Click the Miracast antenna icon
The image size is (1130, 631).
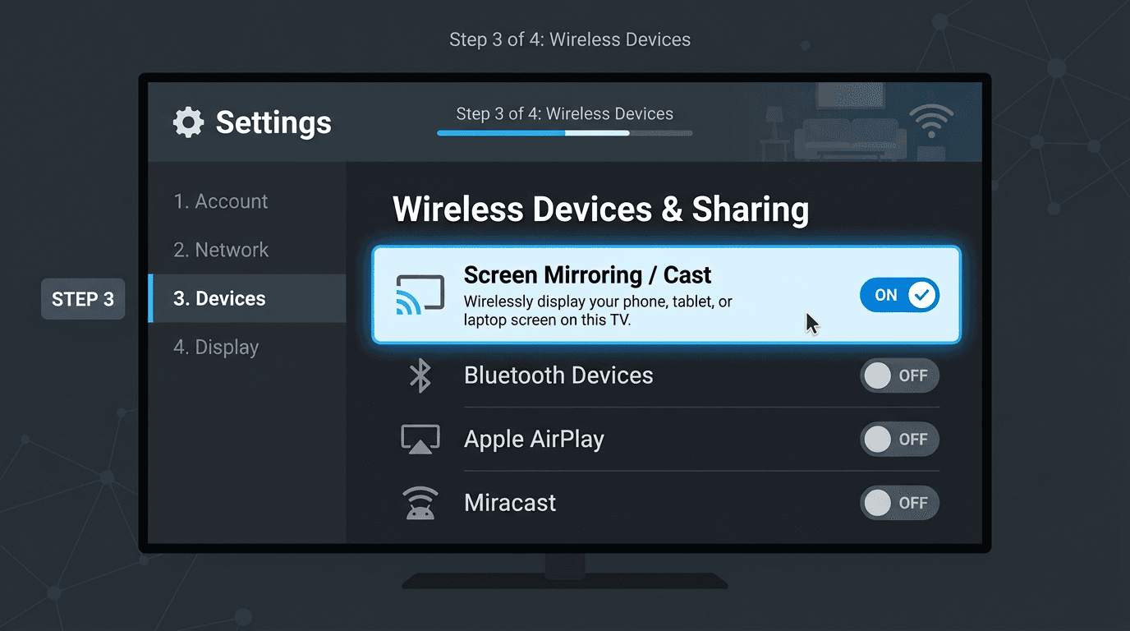[x=420, y=502]
